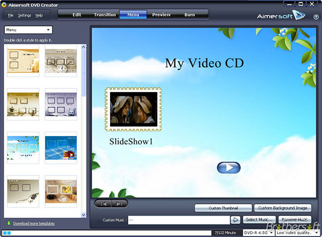Open the Help menu
322x237 pixels.
39,16
